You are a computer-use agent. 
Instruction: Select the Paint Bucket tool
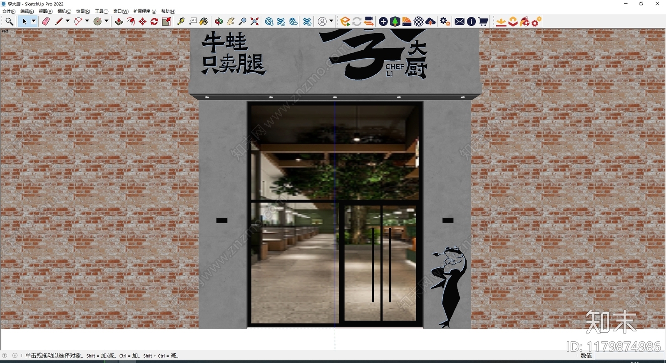coord(204,22)
